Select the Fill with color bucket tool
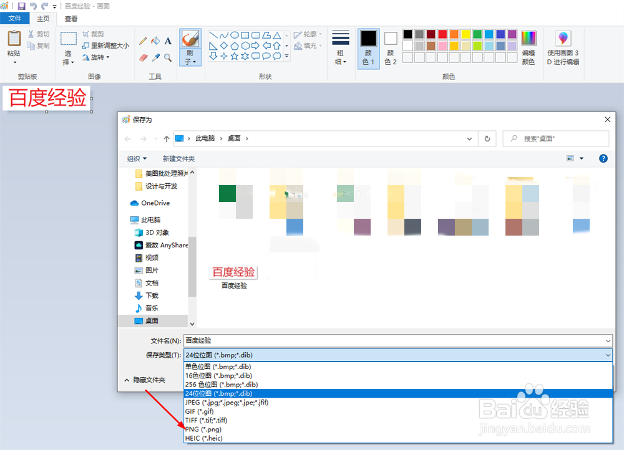 click(x=155, y=41)
